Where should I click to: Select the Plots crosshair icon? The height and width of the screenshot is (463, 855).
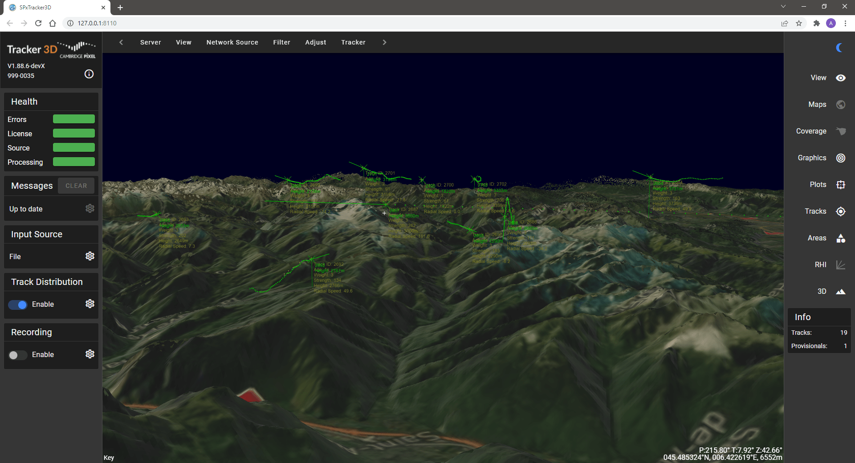(x=840, y=185)
